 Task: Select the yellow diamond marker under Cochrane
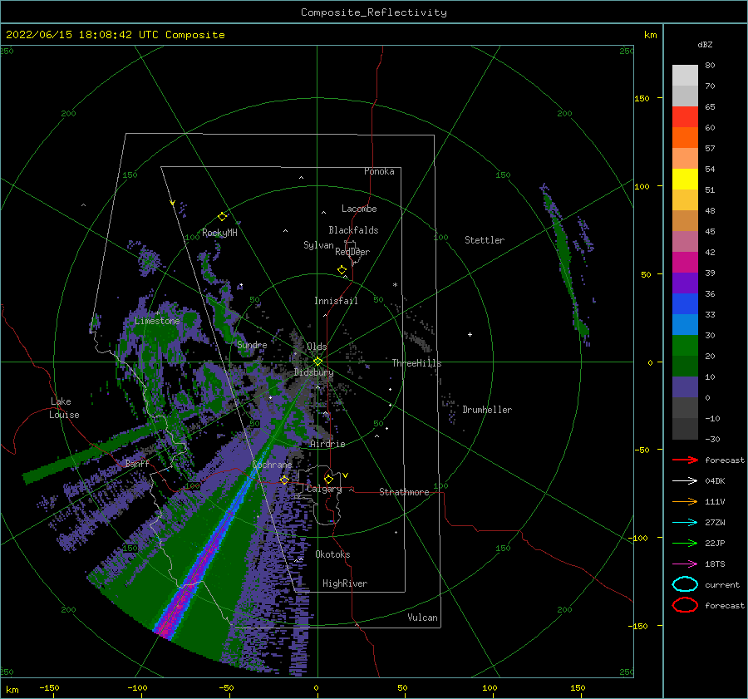284,480
